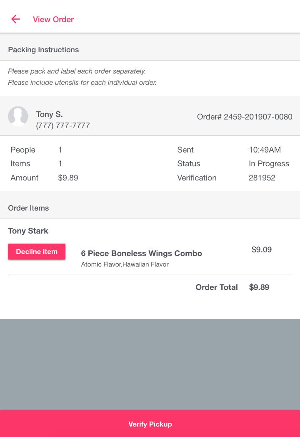Select the customer name Tony S.

coord(49,114)
